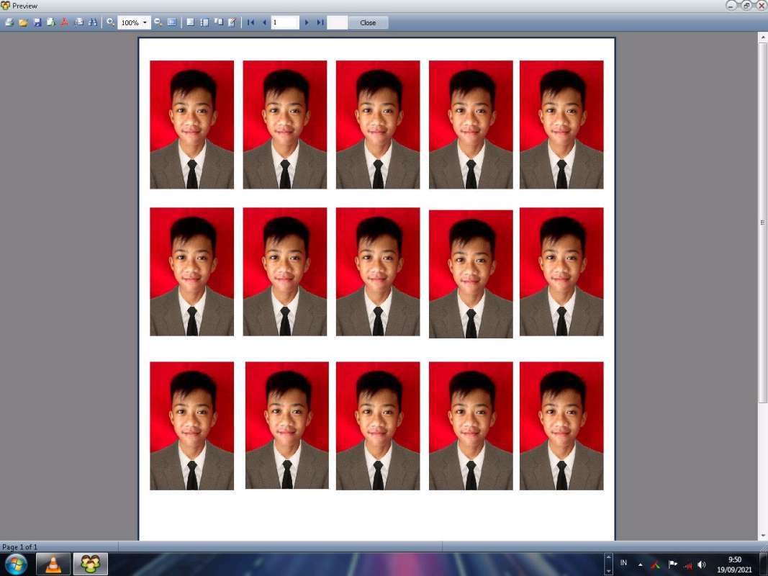Open the Windows Start menu
Screen dimensions: 768x576
coord(14,564)
